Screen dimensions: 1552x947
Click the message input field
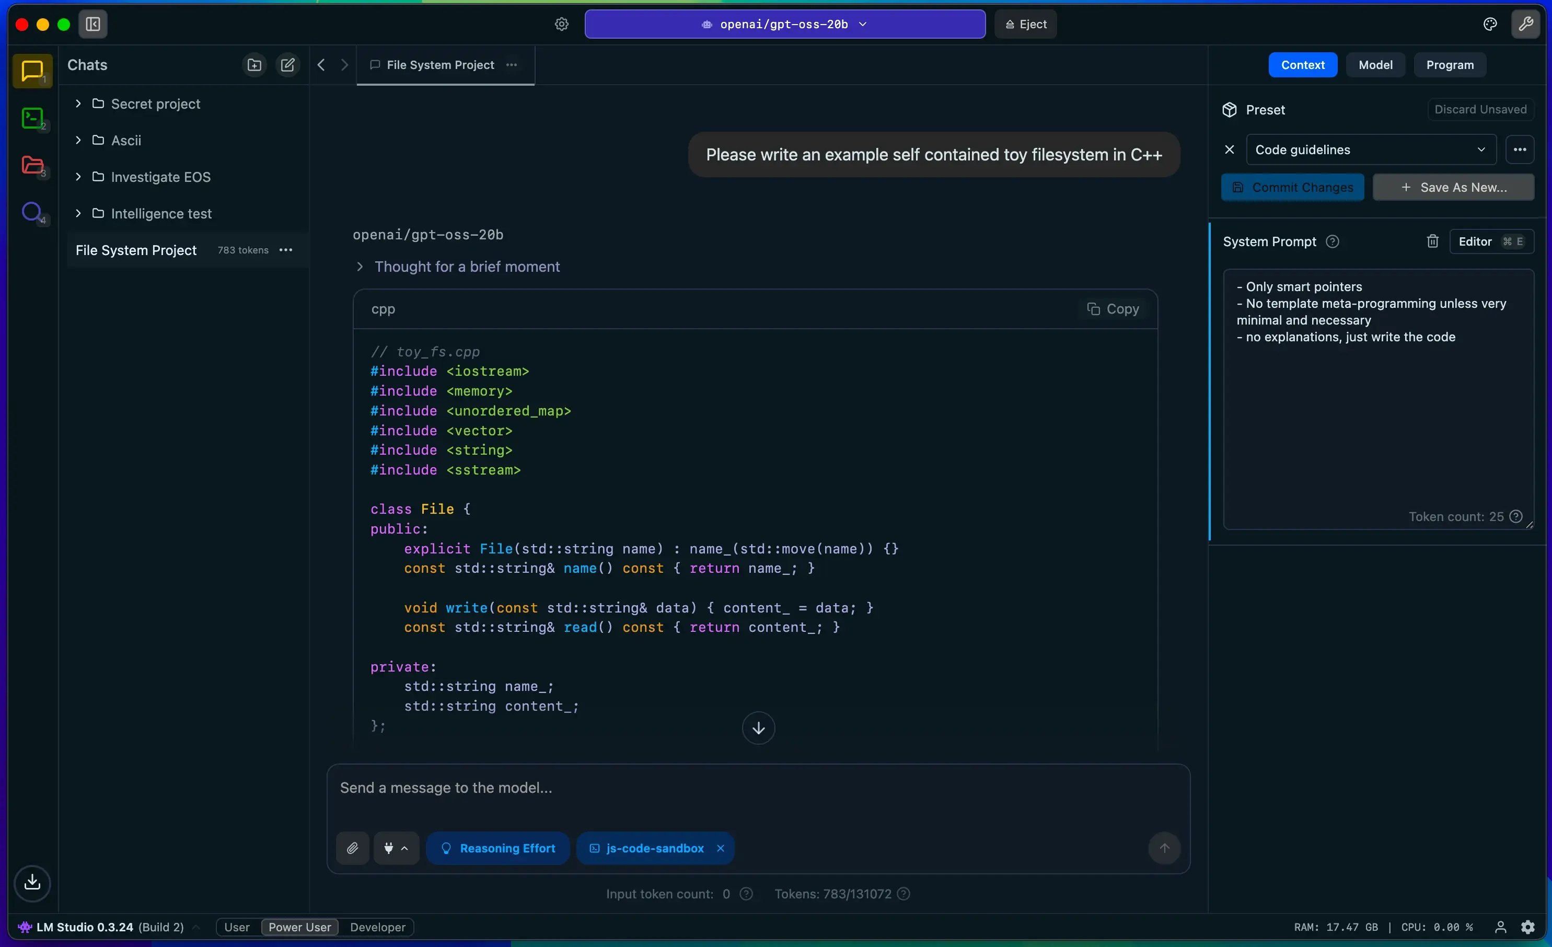click(x=756, y=788)
